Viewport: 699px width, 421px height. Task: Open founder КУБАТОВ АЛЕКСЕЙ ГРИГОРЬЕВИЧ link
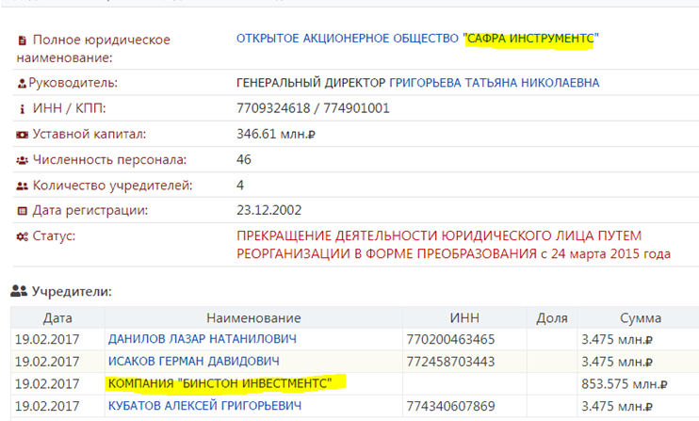(x=204, y=405)
